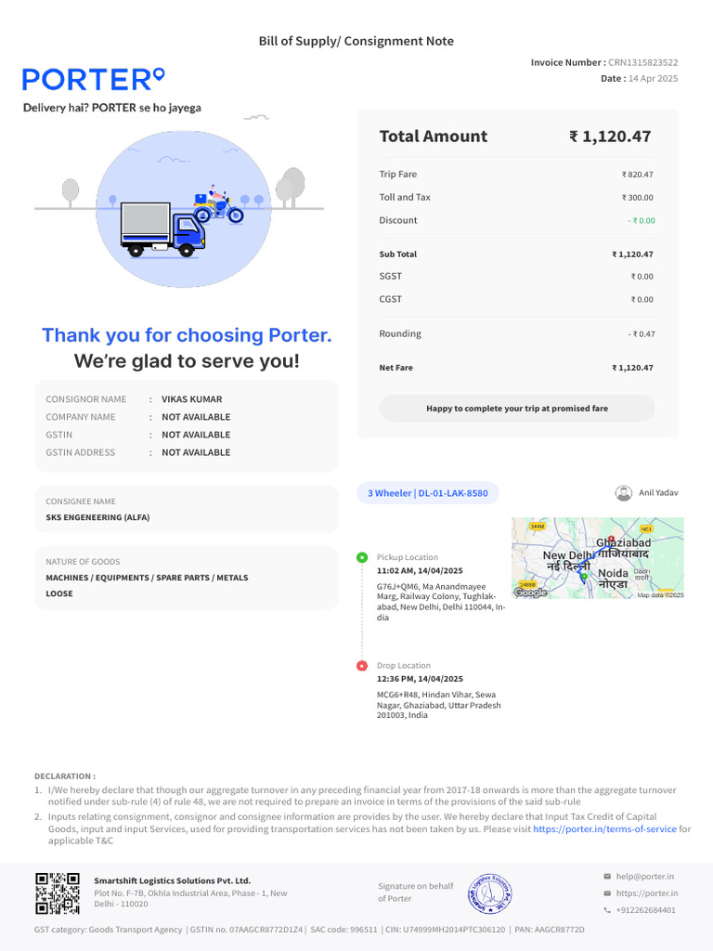The width and height of the screenshot is (713, 951).
Task: Click the website envelope icon beside porter.in
Action: click(607, 893)
